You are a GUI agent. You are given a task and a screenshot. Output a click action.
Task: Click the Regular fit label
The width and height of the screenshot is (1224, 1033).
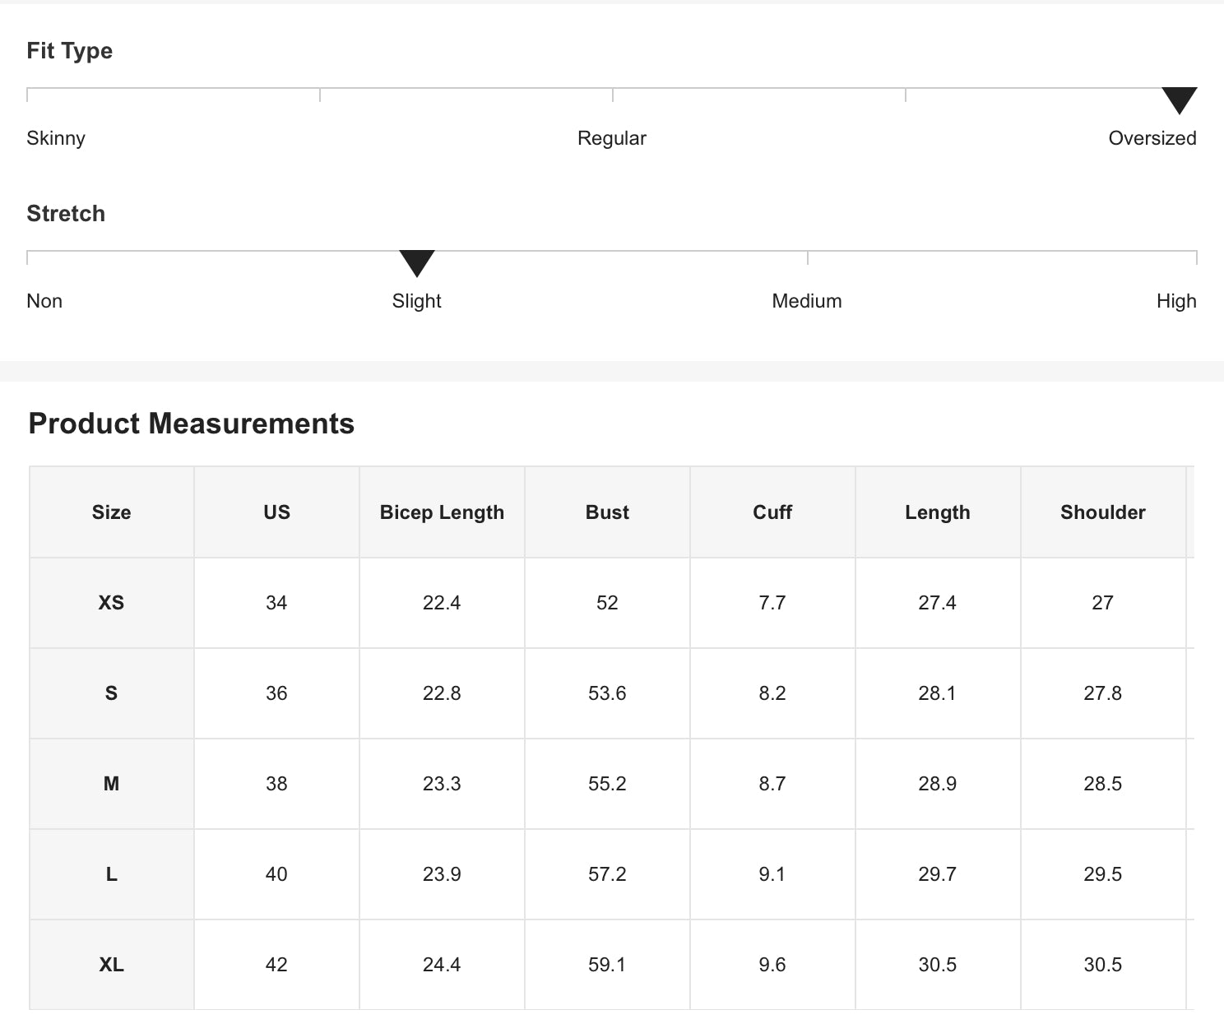611,138
